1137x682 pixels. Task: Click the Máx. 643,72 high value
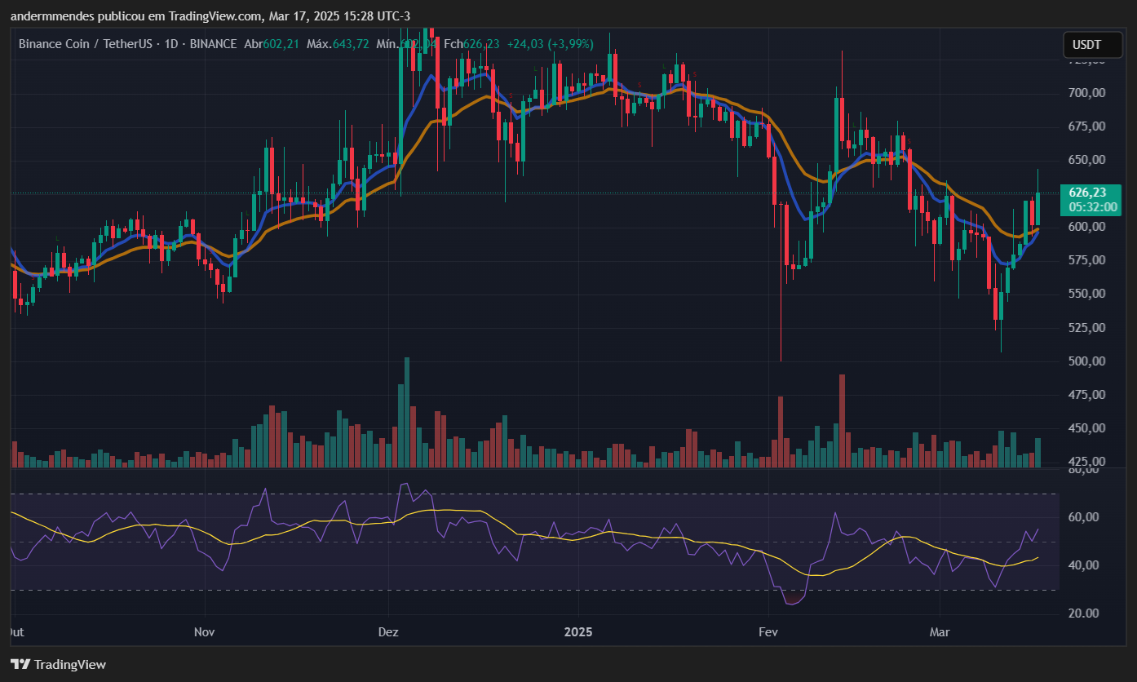[338, 43]
